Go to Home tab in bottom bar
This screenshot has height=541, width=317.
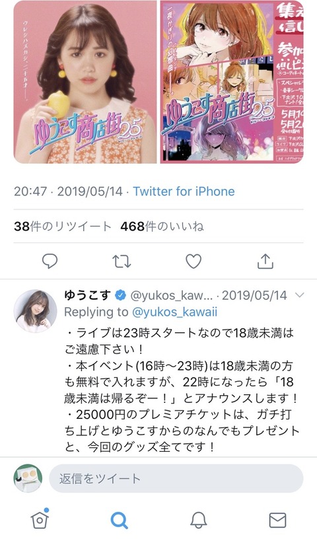(40, 519)
